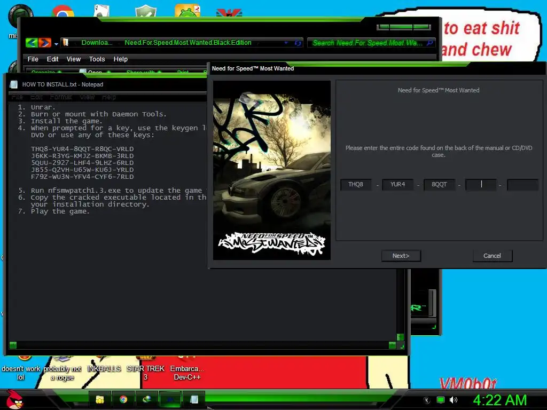Open the Explorer Help menu
This screenshot has width=547, height=410.
click(x=120, y=59)
